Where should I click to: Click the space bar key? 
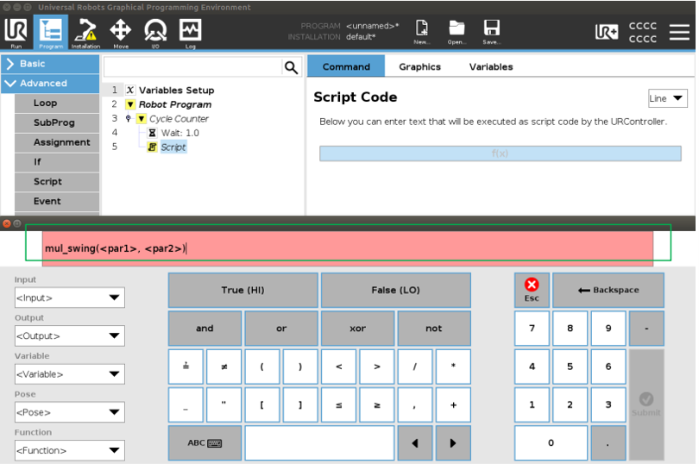pos(319,443)
